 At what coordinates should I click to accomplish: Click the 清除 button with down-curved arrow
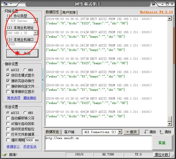point(150,132)
